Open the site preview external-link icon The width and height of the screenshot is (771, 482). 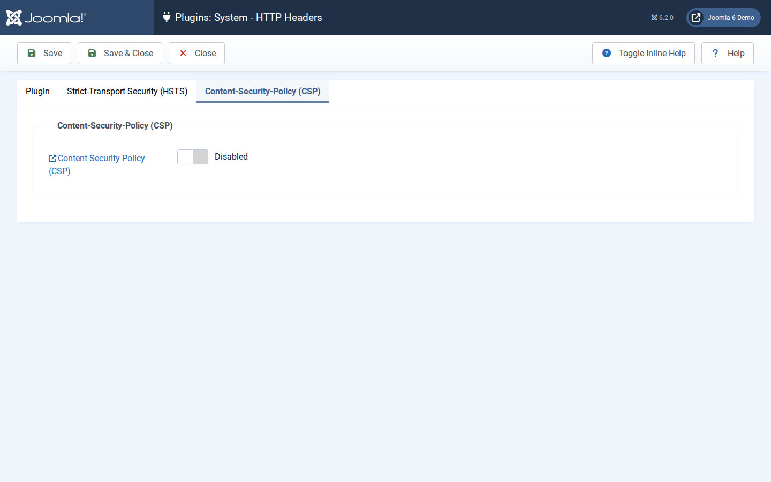(696, 18)
